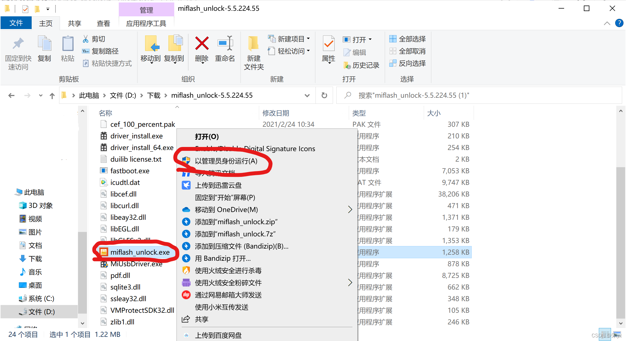Click the red X Delete icon

point(202,44)
